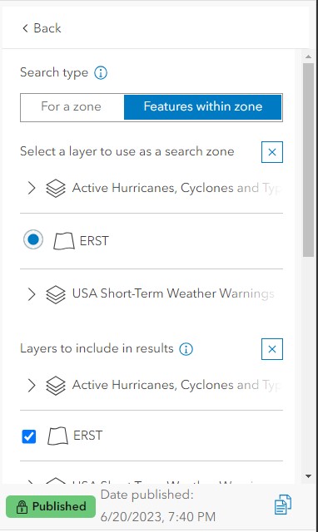Screen dimensions: 318x532
Task: Click layers icon of Active Hurricanes in search zone
Action: 56,188
